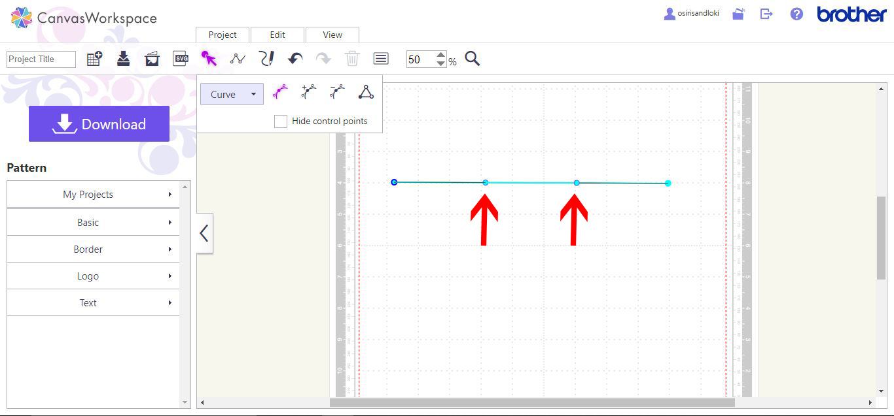Switch to the View tab
Viewport: 894px width, 416px height.
coord(332,35)
